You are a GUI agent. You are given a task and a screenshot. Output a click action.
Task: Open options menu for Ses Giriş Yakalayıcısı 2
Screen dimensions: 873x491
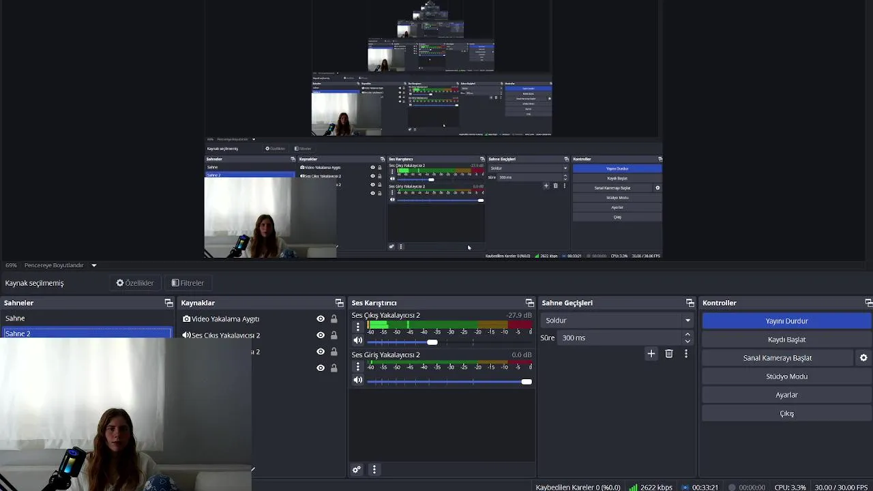coord(358,367)
